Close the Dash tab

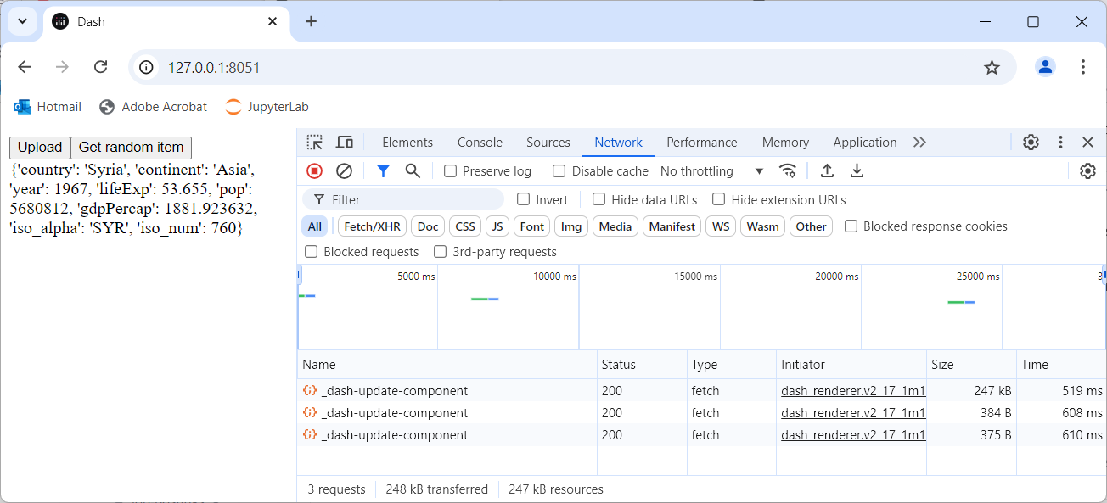[273, 21]
